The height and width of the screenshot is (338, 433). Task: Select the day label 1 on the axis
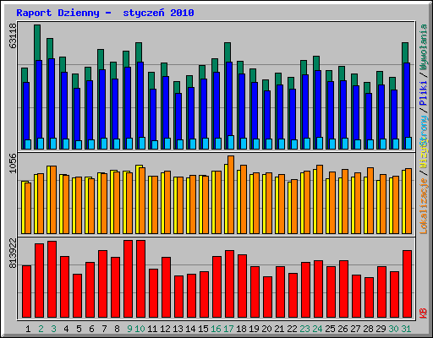pos(28,329)
